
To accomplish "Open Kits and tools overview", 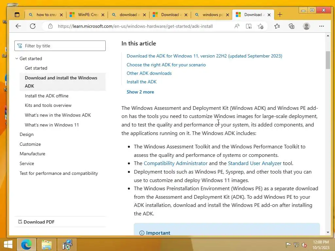I will pos(48,105).
